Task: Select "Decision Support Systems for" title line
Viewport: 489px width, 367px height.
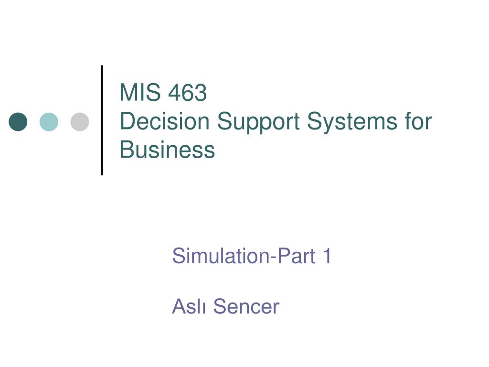Action: click(x=276, y=123)
